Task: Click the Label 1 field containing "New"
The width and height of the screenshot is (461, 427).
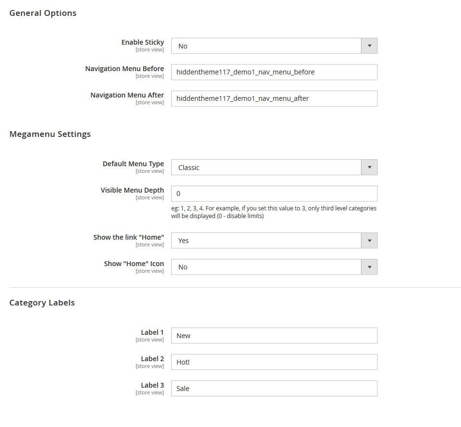Action: click(x=274, y=335)
